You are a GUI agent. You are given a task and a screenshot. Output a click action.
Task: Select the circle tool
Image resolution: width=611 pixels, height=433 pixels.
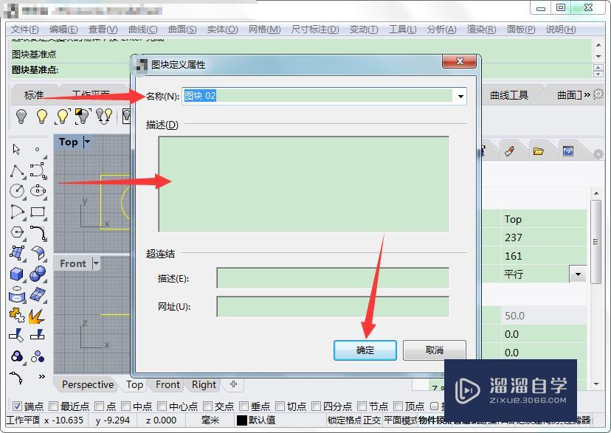point(17,191)
